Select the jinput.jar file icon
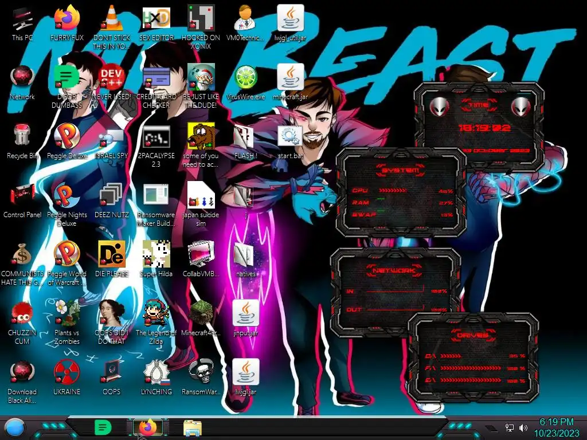The width and height of the screenshot is (587, 440). (x=245, y=313)
